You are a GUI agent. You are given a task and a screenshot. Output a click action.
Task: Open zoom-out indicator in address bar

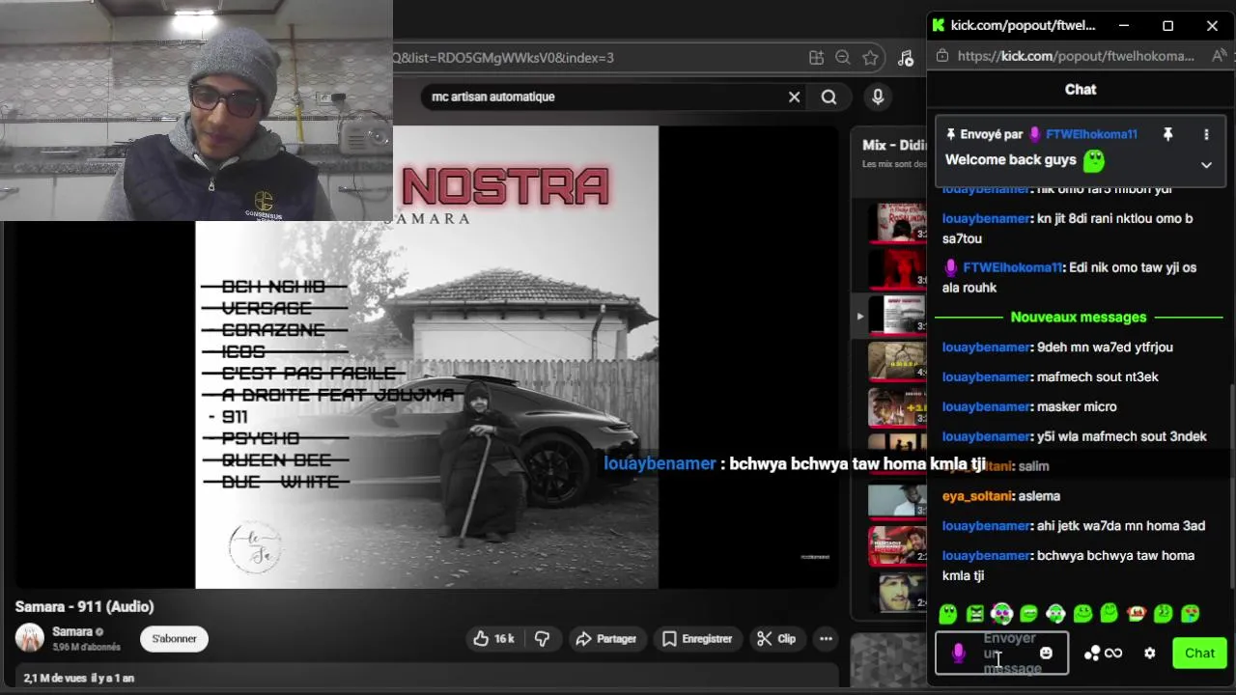click(842, 58)
